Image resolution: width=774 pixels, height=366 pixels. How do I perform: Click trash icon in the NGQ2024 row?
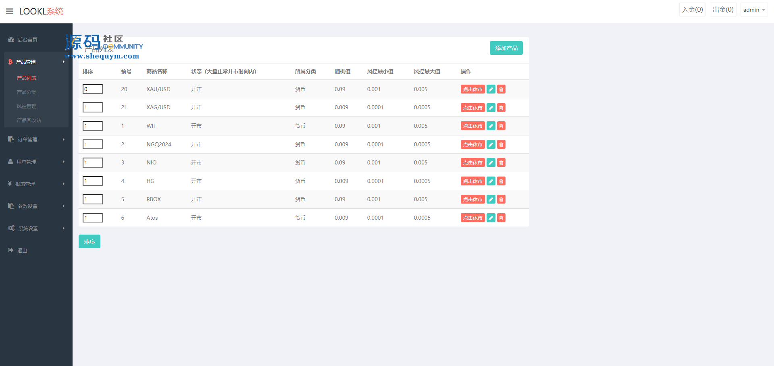pos(501,144)
